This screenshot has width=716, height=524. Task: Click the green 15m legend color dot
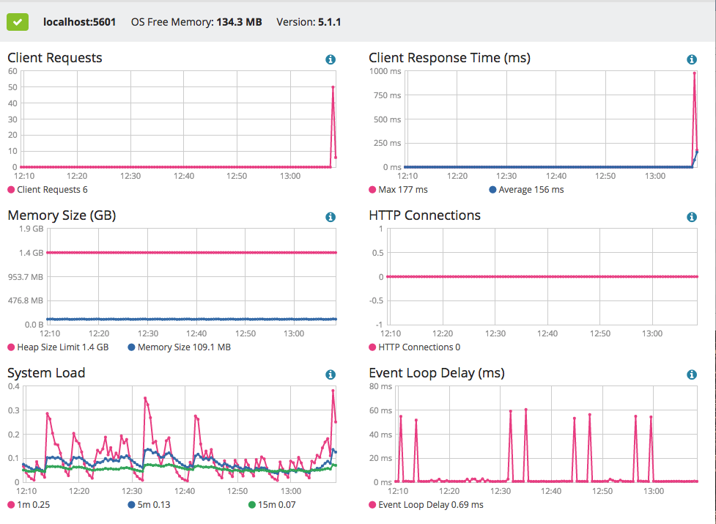pos(251,505)
